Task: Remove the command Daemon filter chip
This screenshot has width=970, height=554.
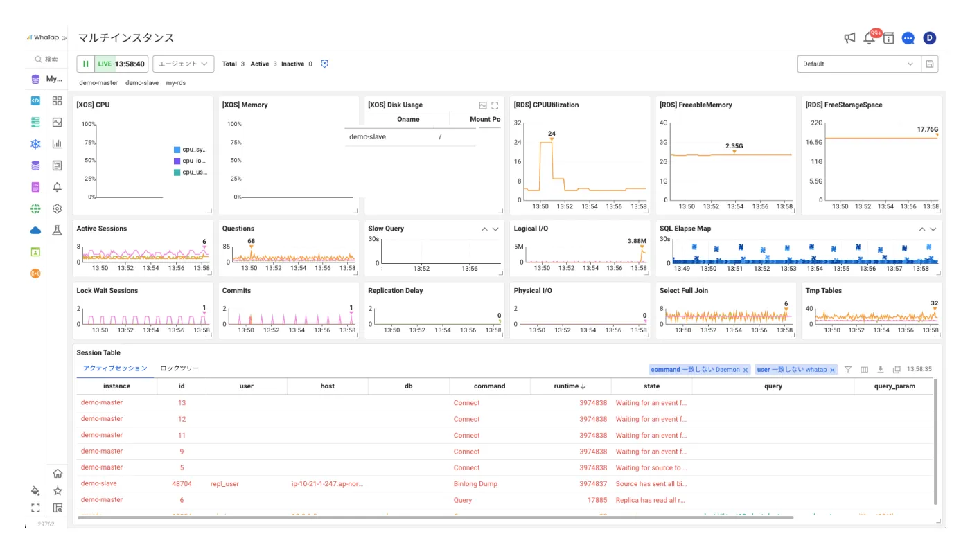Action: coord(746,370)
